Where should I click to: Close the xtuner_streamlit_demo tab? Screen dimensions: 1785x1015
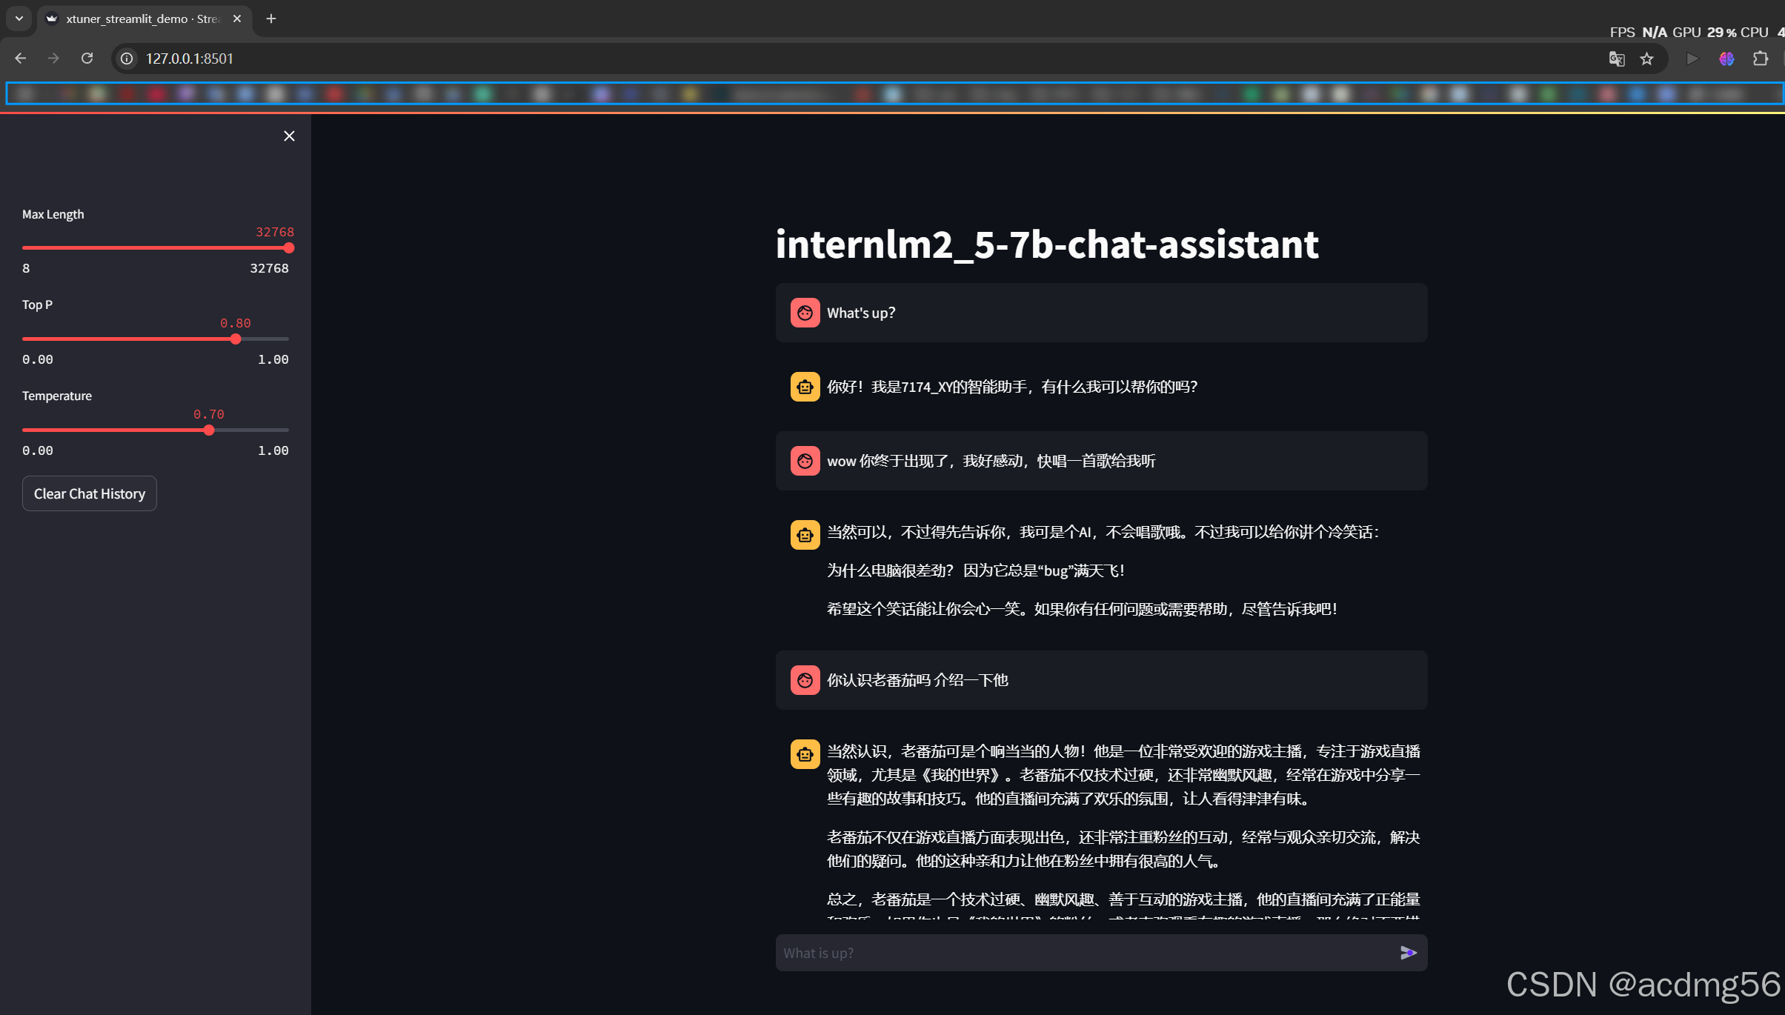point(237,19)
